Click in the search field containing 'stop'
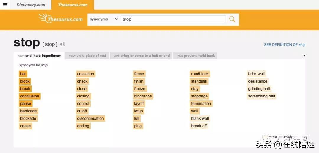The height and width of the screenshot is (153, 319). click(173, 19)
